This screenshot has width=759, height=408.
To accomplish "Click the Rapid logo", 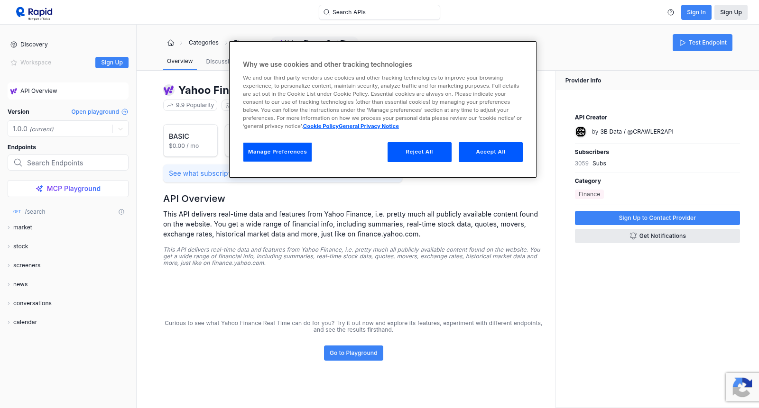I will (34, 13).
